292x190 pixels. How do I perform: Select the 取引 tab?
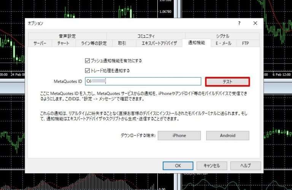pyautogui.click(x=122, y=43)
